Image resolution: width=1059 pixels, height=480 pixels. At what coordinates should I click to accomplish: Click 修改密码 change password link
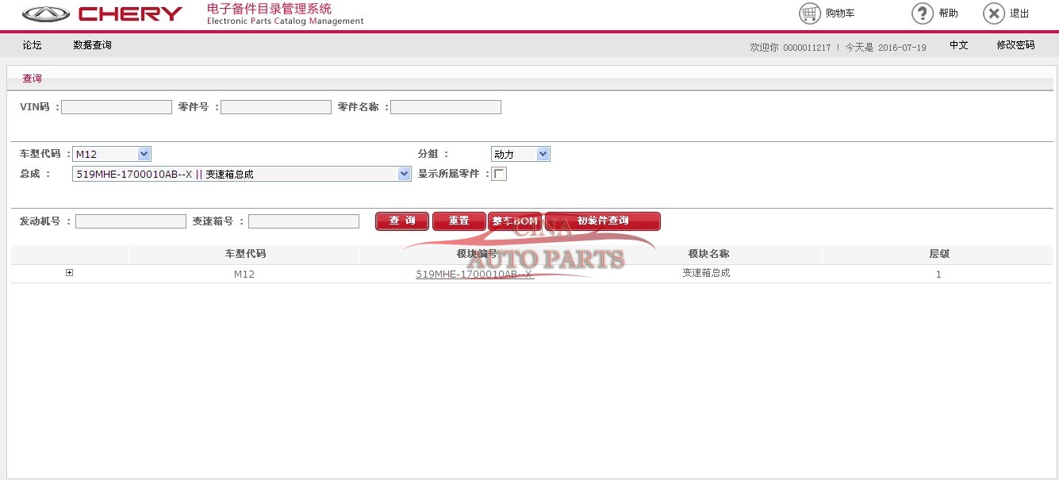(x=1015, y=45)
